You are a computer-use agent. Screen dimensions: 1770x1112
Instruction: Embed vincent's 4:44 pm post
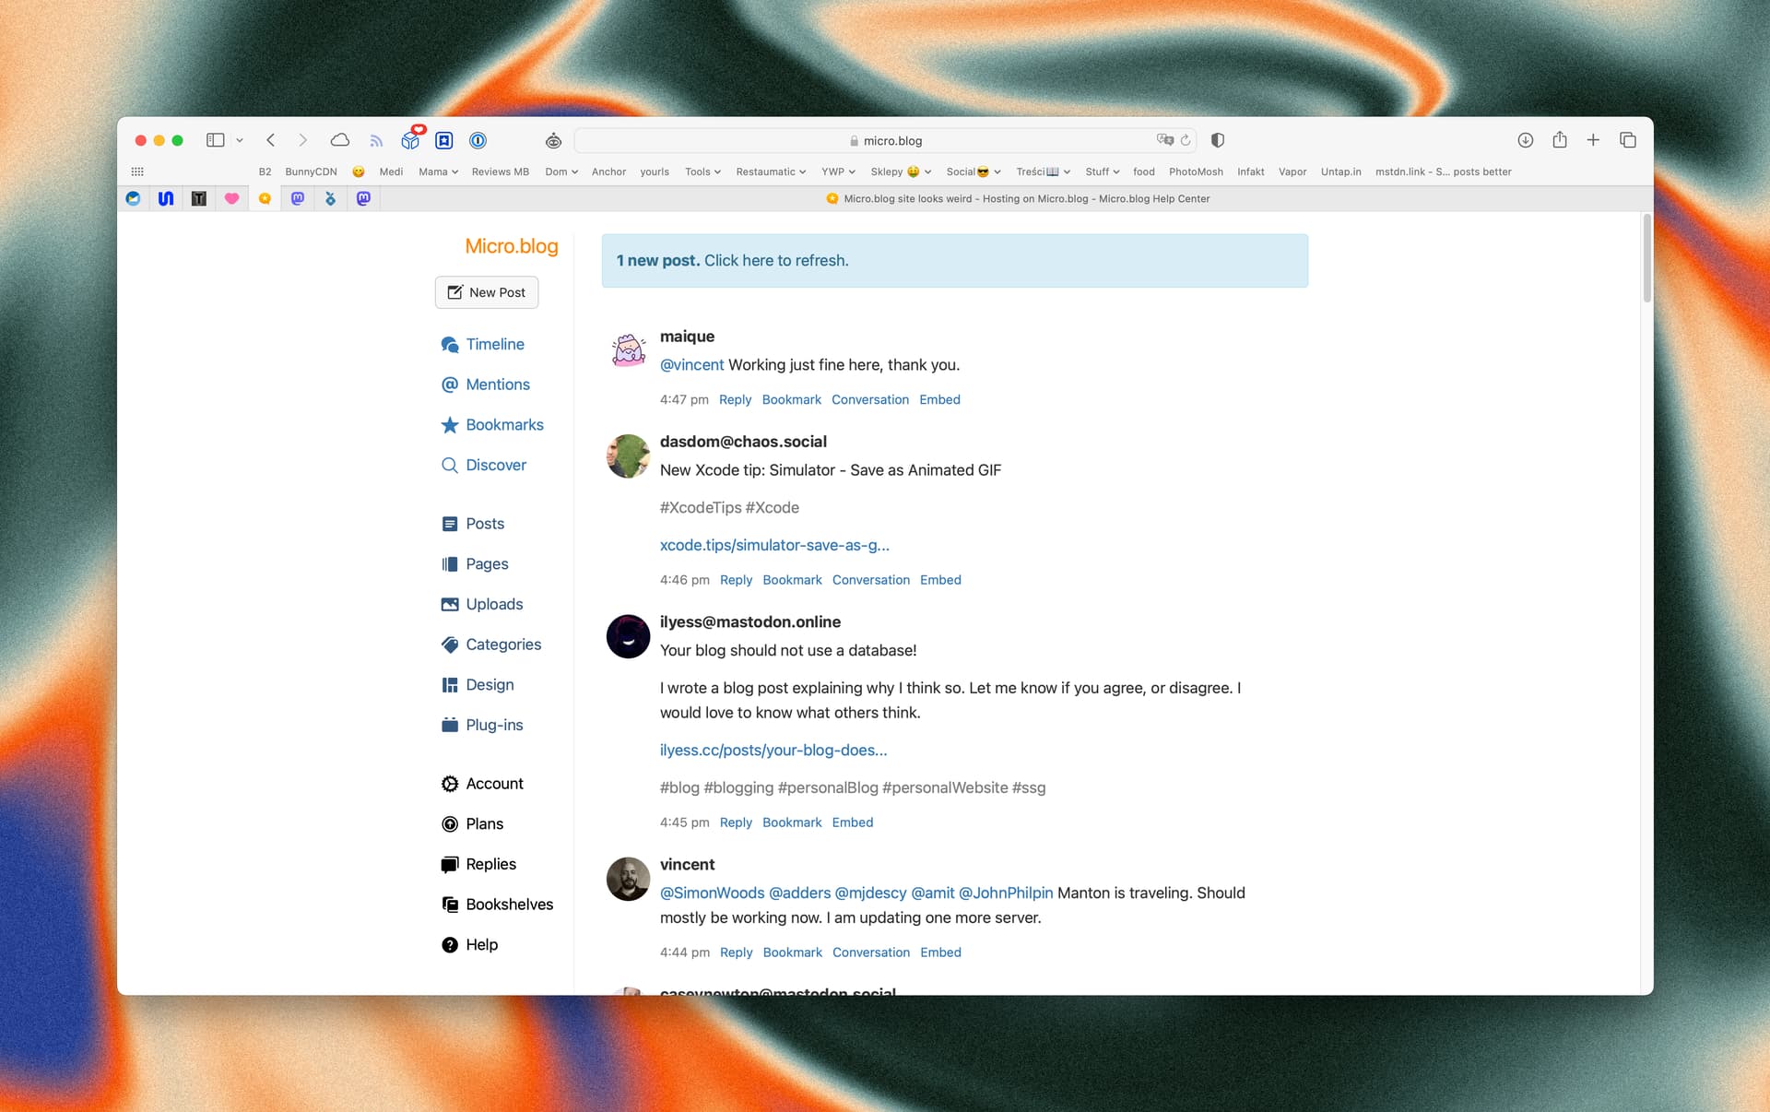(940, 952)
